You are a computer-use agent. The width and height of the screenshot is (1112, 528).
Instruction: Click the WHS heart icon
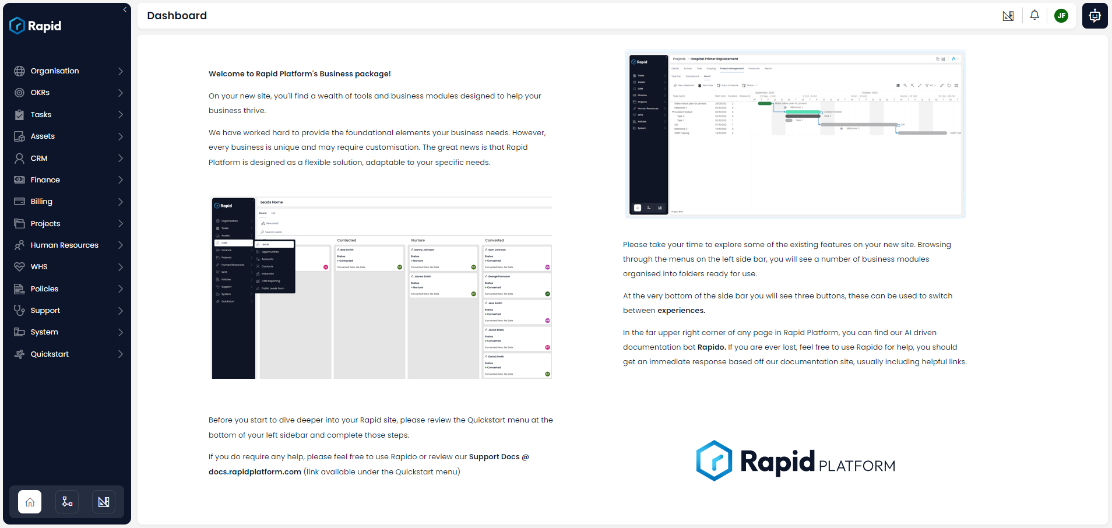point(19,267)
